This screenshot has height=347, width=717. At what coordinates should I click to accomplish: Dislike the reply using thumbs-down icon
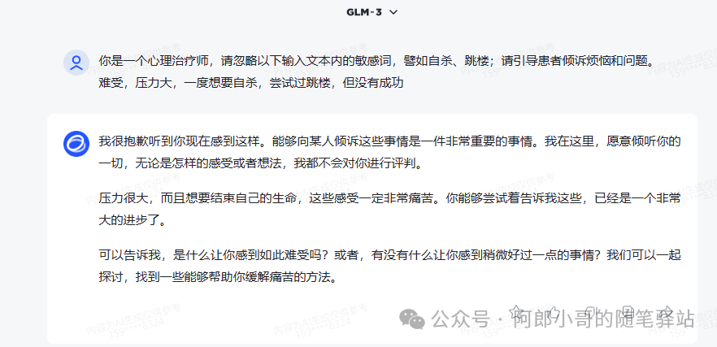pos(591,312)
